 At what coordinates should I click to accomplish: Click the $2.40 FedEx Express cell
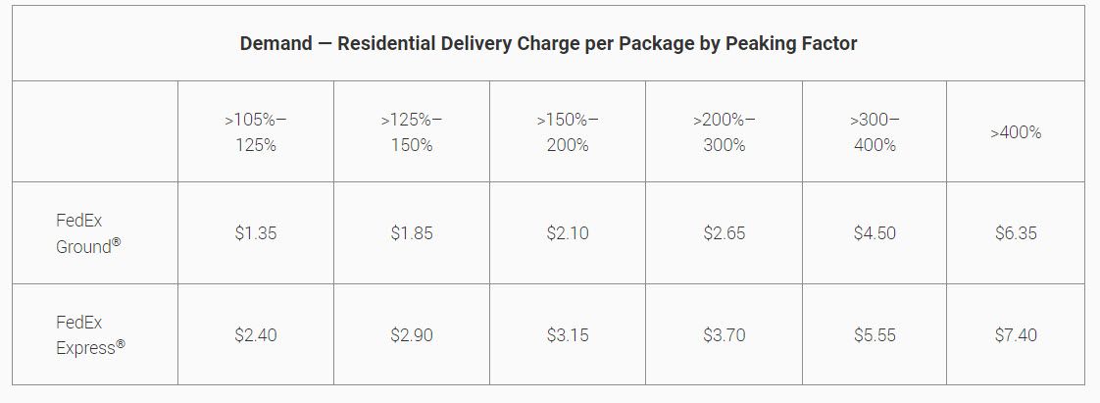point(256,335)
